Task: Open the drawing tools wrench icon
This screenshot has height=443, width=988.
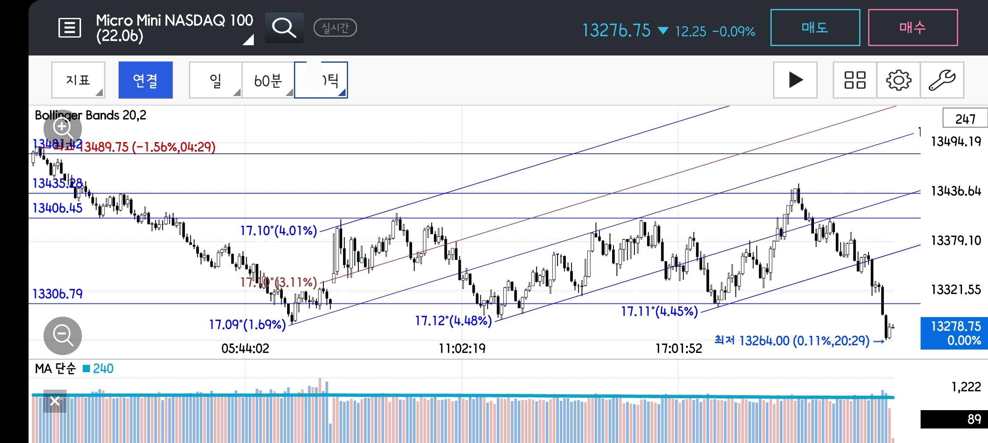Action: coord(942,80)
